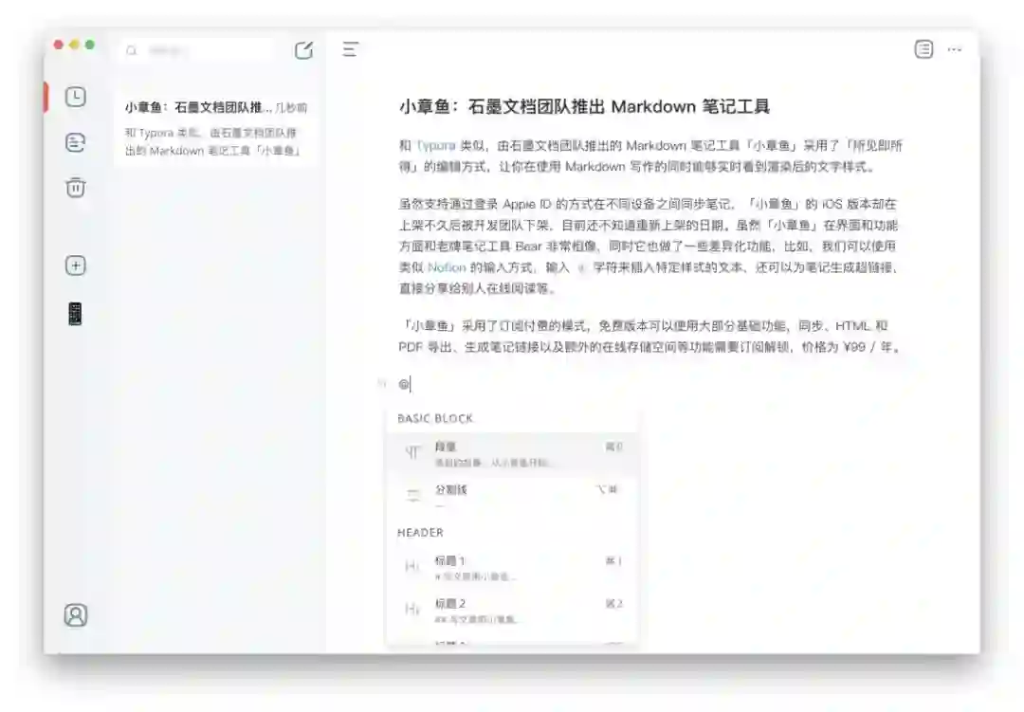Viewport: 1024px width, 712px height.
Task: Toggle the note list with lines icon
Action: pos(351,49)
